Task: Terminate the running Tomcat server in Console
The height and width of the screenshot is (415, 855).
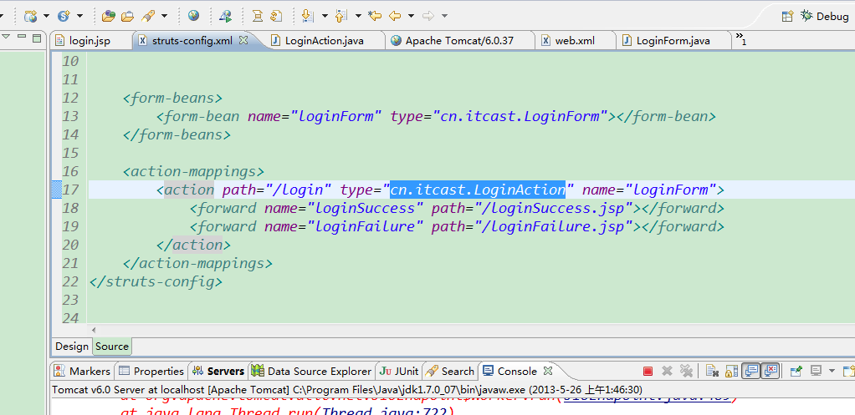Action: [648, 371]
